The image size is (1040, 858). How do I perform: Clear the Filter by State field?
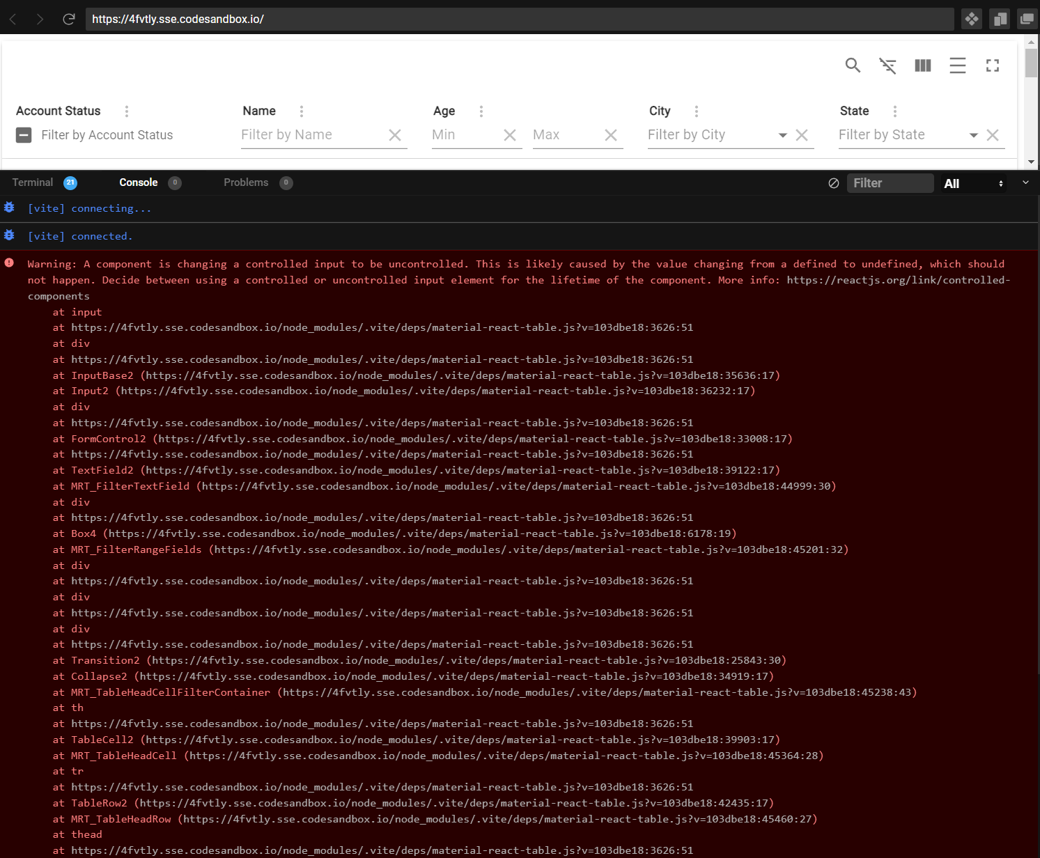tap(993, 134)
